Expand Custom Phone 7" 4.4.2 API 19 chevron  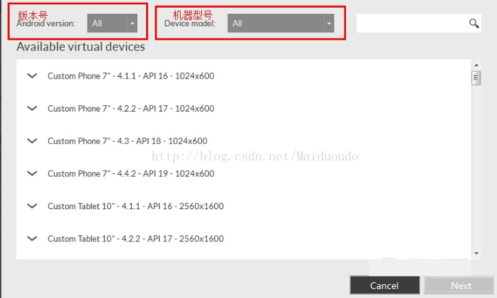tap(32, 173)
